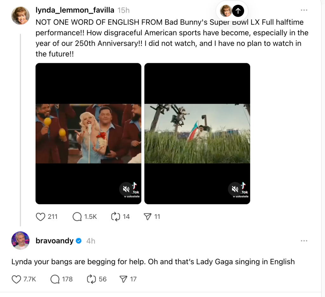The image size is (325, 297).
Task: Repost lynda_lemmon_favilla's post
Action: point(115,217)
